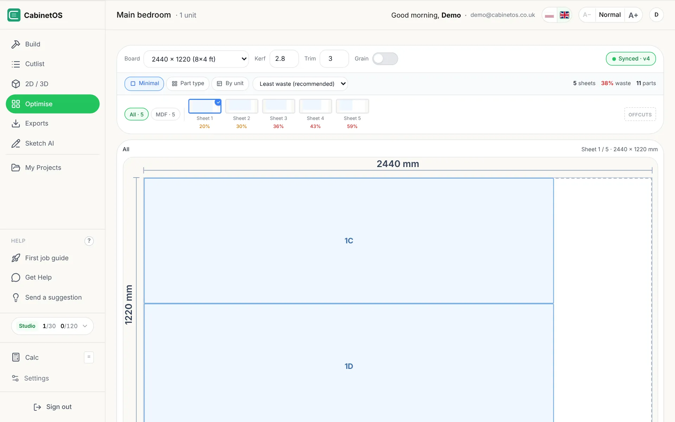675x422 pixels.
Task: Select the Sheet 3 thumbnail
Action: click(x=278, y=106)
